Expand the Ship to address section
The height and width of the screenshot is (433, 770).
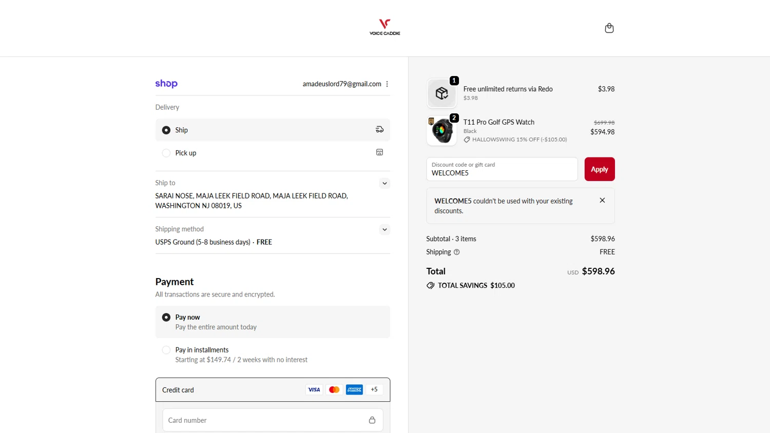coord(384,183)
